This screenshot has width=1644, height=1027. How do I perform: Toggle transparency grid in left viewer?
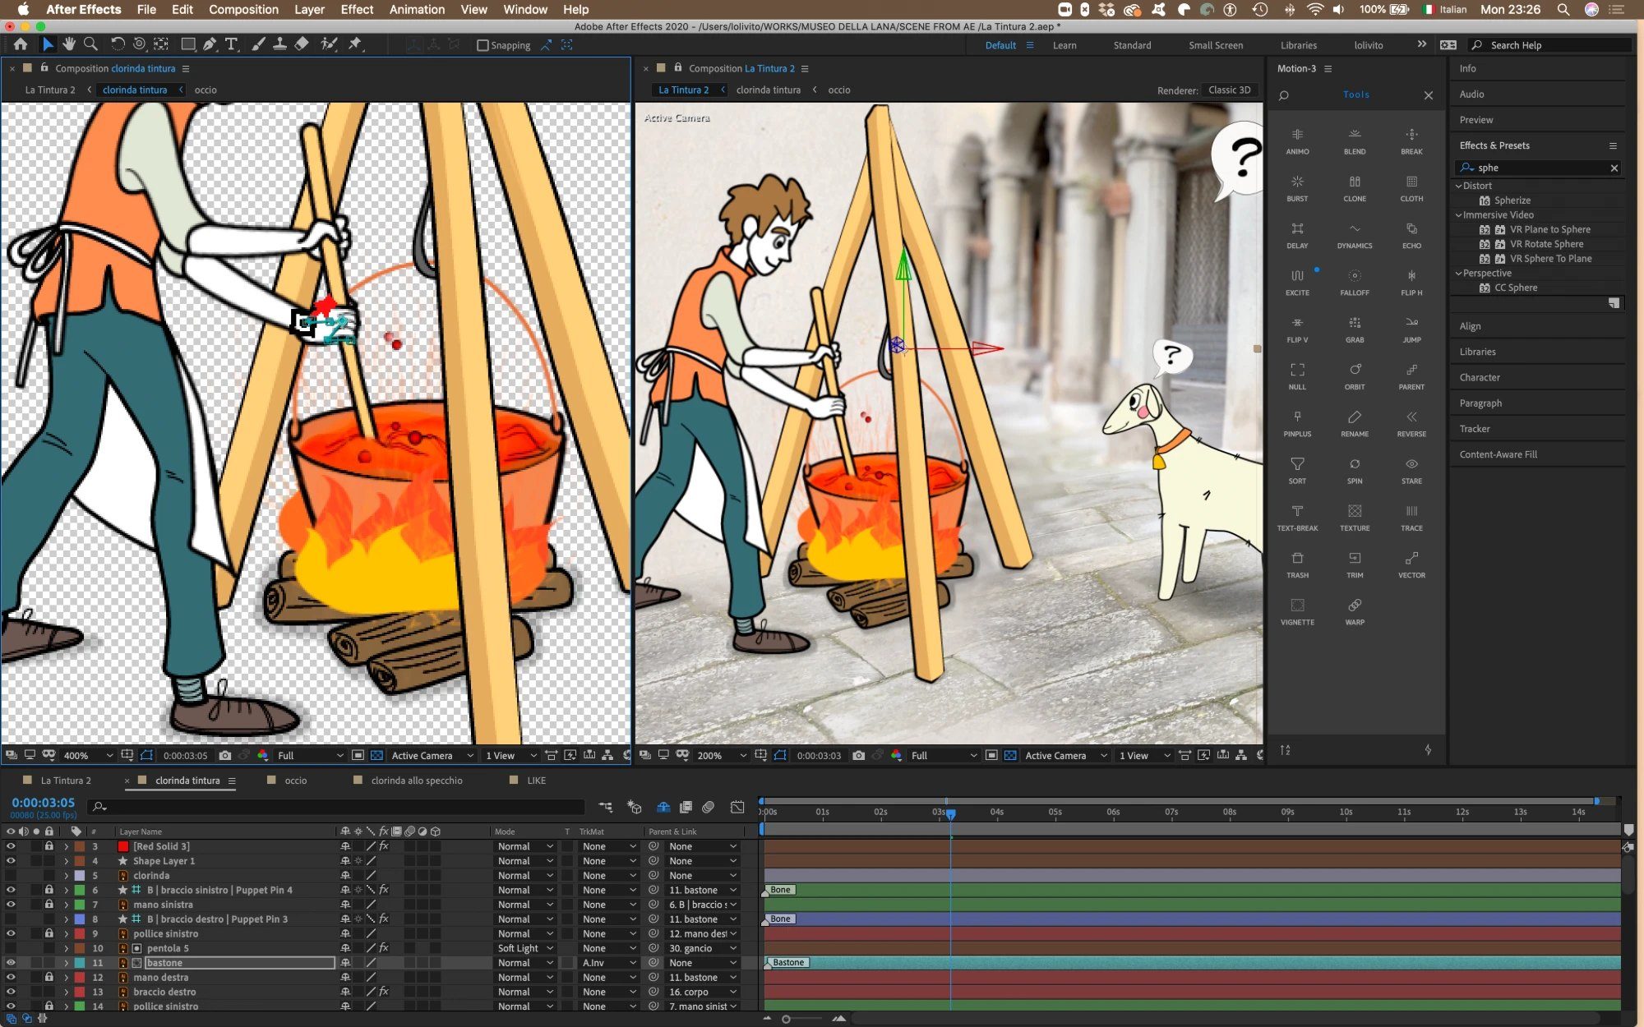(376, 755)
